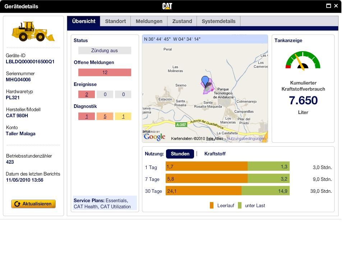Open the Nutzungsbedingungen map link
This screenshot has width=345, height=259.
[x=246, y=138]
